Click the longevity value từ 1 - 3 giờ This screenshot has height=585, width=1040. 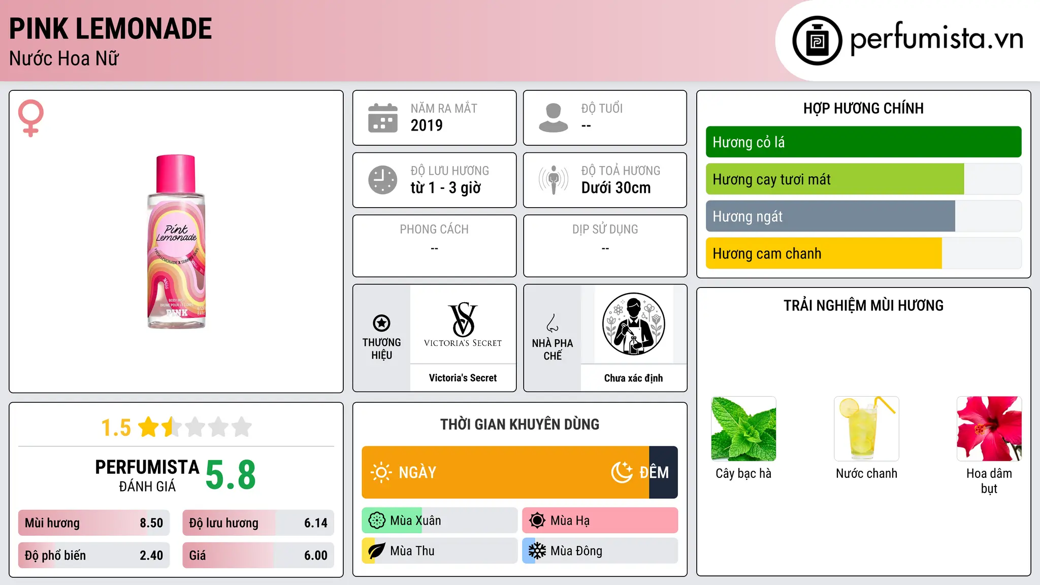tap(446, 188)
